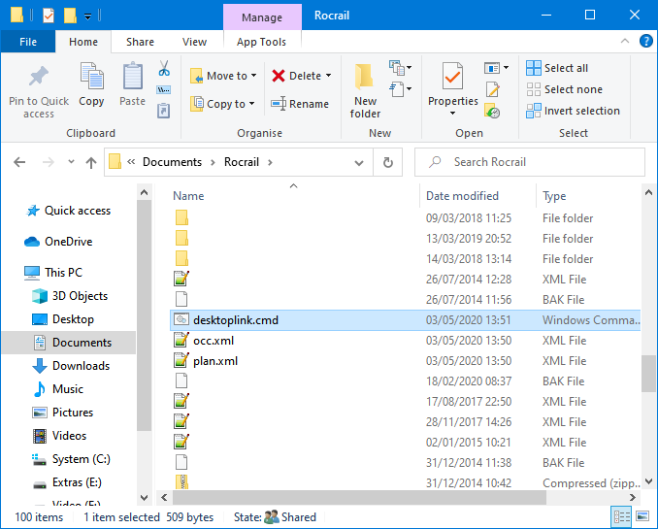Click the Cut scissors icon
This screenshot has height=529, width=658.
click(x=164, y=69)
